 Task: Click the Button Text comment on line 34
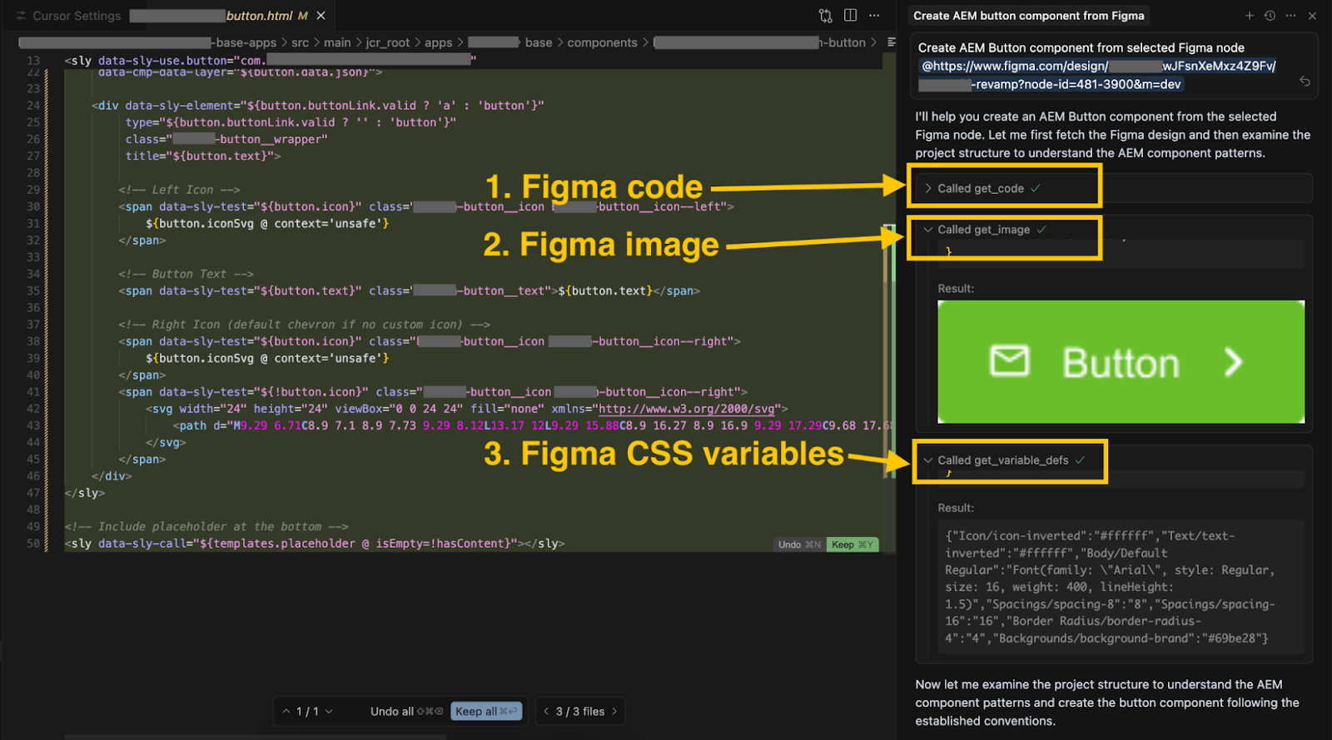pos(186,274)
